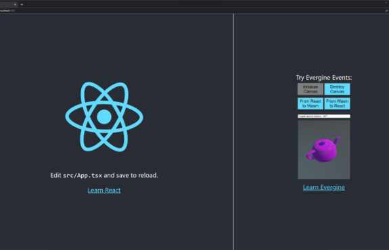
Task: Click the share icon in address bar
Action: coord(386,11)
